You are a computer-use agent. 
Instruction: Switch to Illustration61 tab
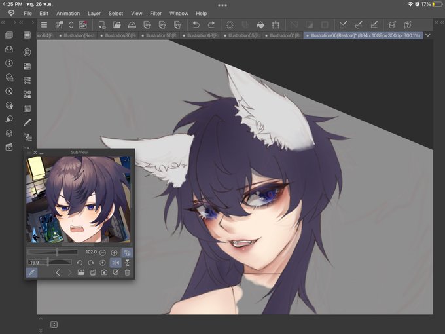click(x=283, y=35)
